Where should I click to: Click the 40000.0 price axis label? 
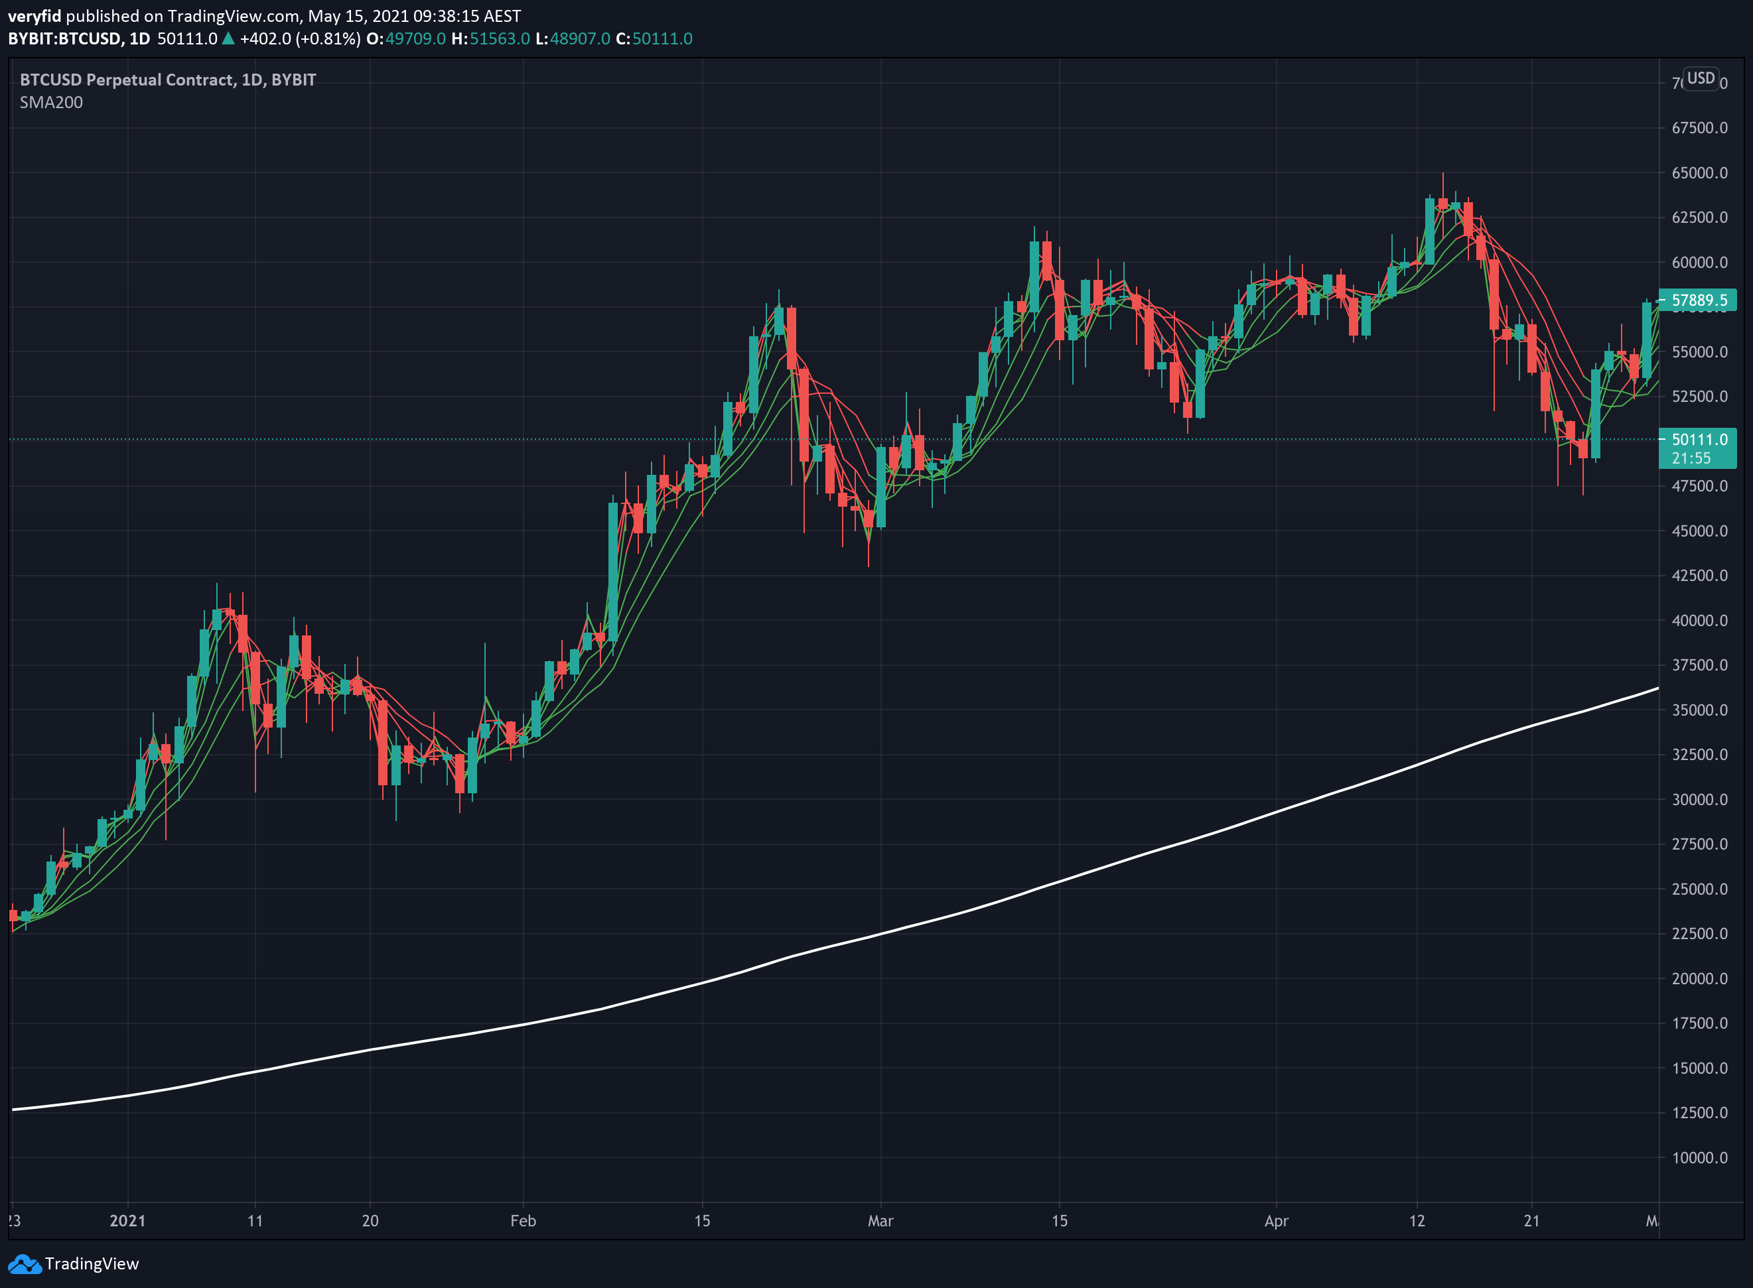tap(1699, 621)
